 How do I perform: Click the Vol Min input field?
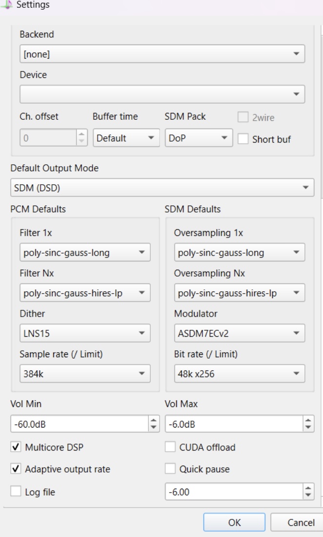(x=79, y=424)
